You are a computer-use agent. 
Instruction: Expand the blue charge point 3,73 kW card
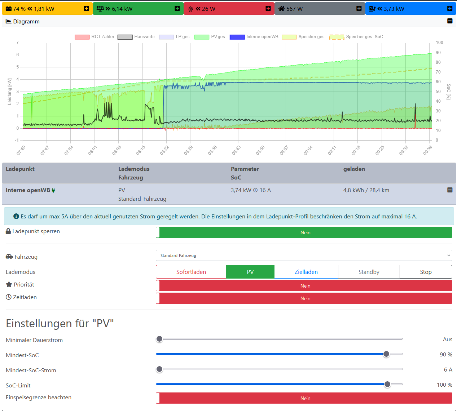coord(450,8)
